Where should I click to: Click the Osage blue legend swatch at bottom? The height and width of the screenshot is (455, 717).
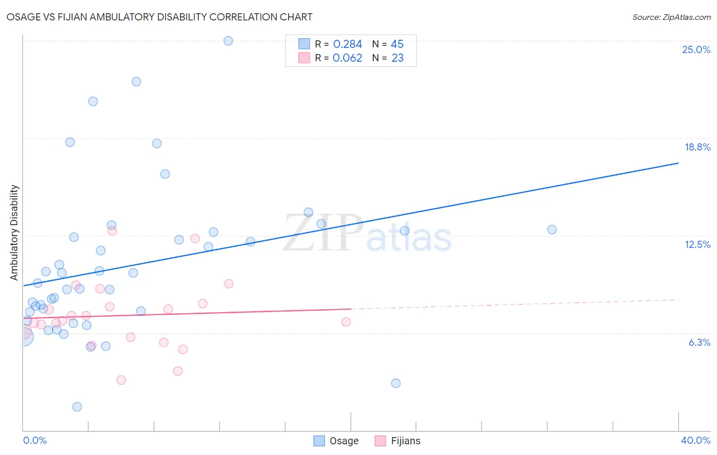[x=319, y=441]
